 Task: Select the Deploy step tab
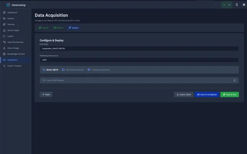(x=74, y=28)
